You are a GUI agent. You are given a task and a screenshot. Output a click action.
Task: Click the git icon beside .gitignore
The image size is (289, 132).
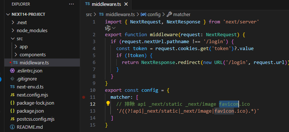click(12, 79)
